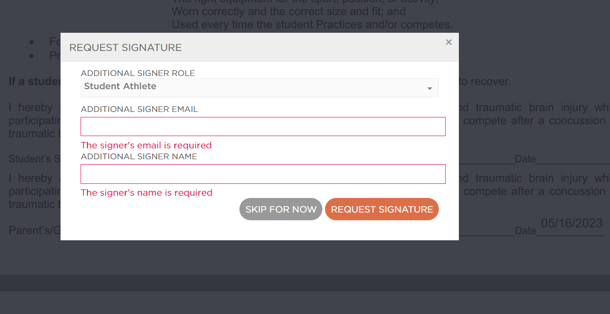Click the Skip For Now button
This screenshot has width=610, height=314.
click(281, 209)
